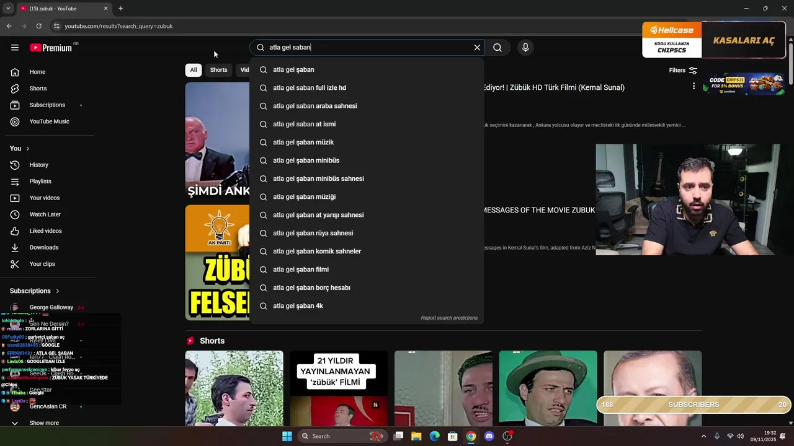Screen dimensions: 794x446
Task: Open site info icon in address bar
Action: [x=56, y=26]
